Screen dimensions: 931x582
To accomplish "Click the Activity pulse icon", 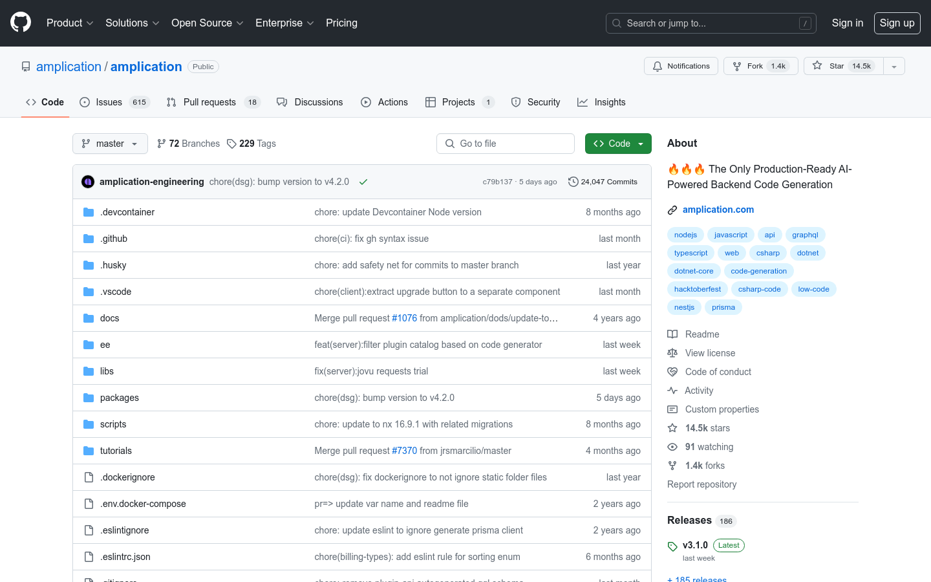I will [672, 391].
